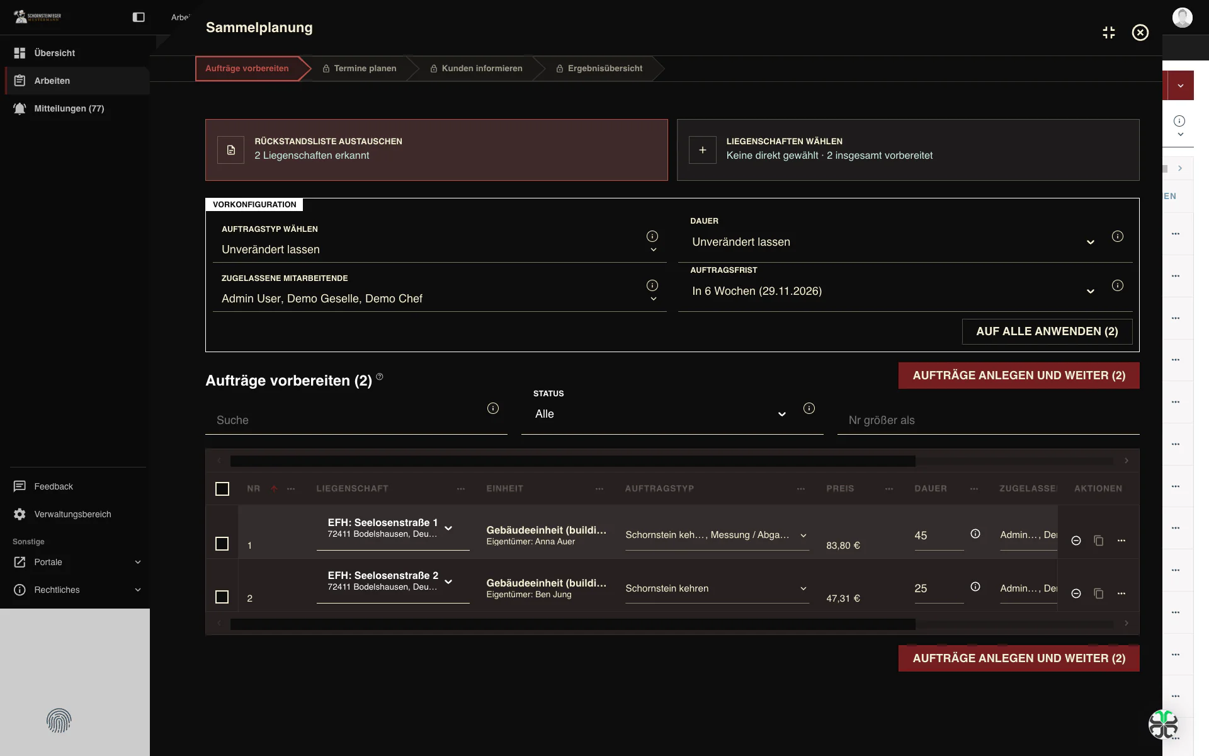1209x756 pixels.
Task: Open Mitteilungen (77) in sidebar
Action: coord(77,108)
